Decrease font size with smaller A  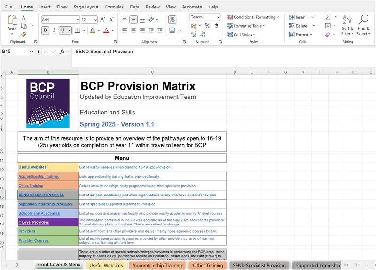pyautogui.click(x=111, y=20)
